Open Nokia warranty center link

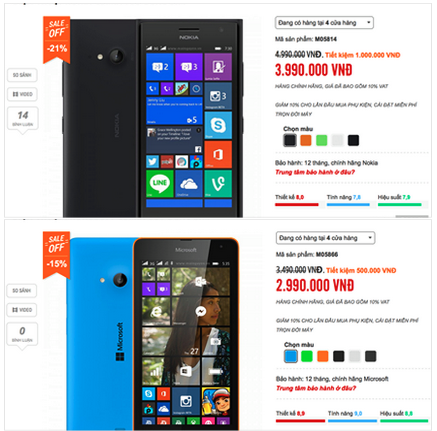coord(315,172)
